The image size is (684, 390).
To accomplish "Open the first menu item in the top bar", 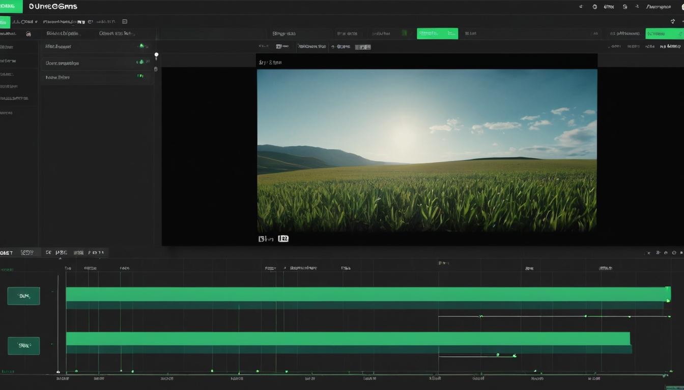I will coord(25,21).
